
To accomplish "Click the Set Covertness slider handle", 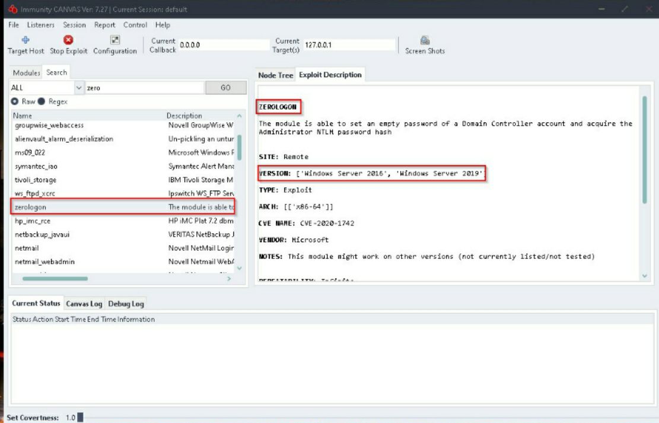I will click(x=80, y=417).
